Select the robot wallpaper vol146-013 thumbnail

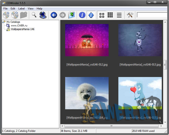pyautogui.click(x=140, y=40)
